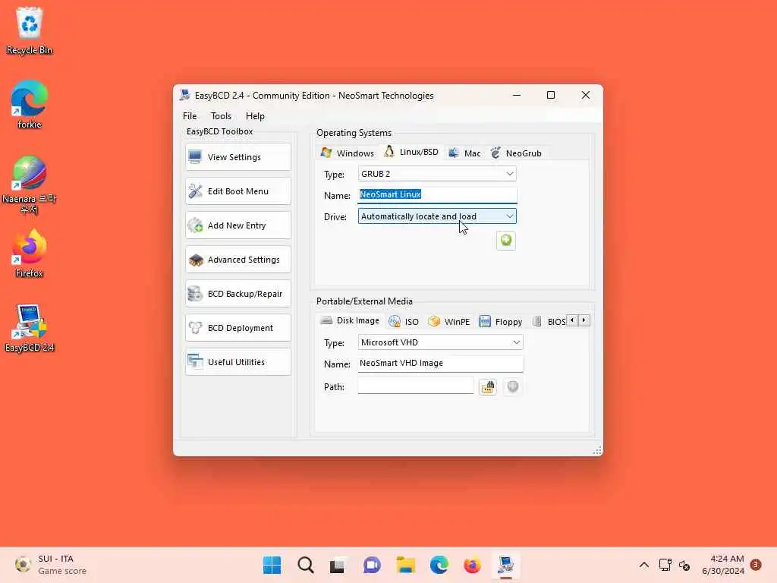Expand the Microsoft VHD type dropdown

[x=441, y=342]
